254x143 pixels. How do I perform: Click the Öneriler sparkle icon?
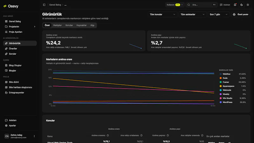click(x=6, y=49)
